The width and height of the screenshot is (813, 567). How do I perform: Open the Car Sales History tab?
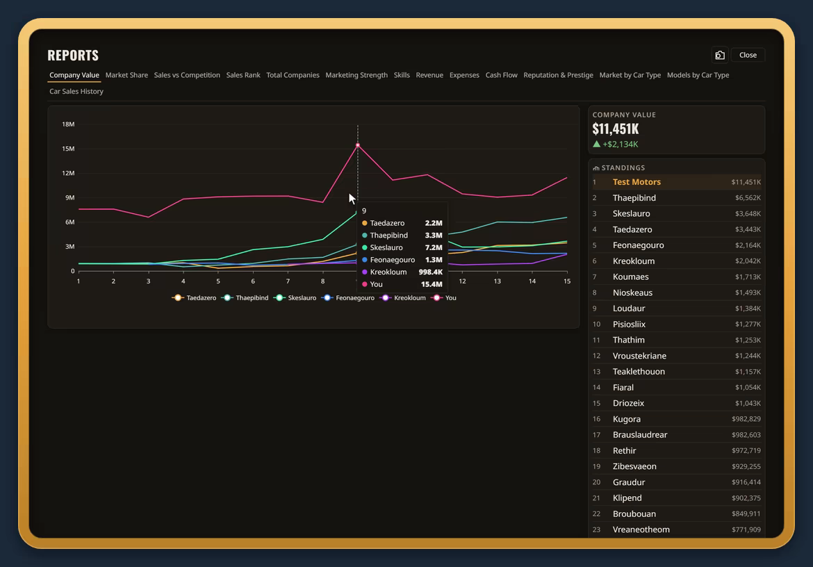coord(76,91)
